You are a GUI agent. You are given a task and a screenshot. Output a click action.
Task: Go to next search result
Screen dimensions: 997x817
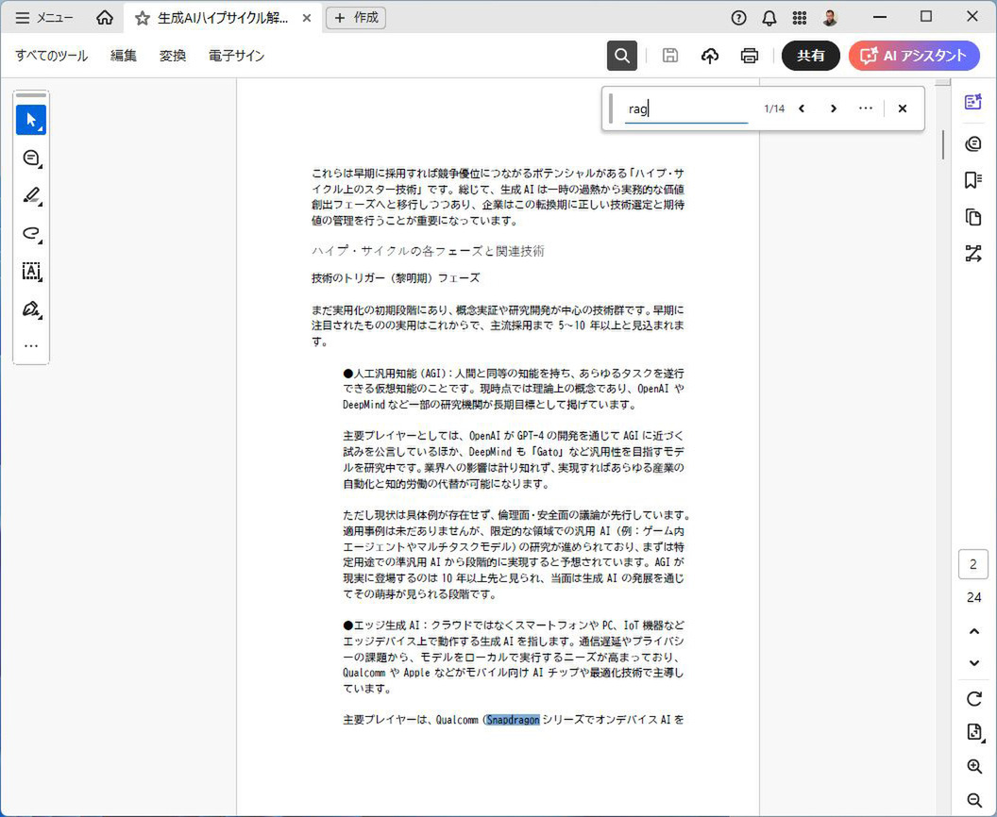click(833, 108)
